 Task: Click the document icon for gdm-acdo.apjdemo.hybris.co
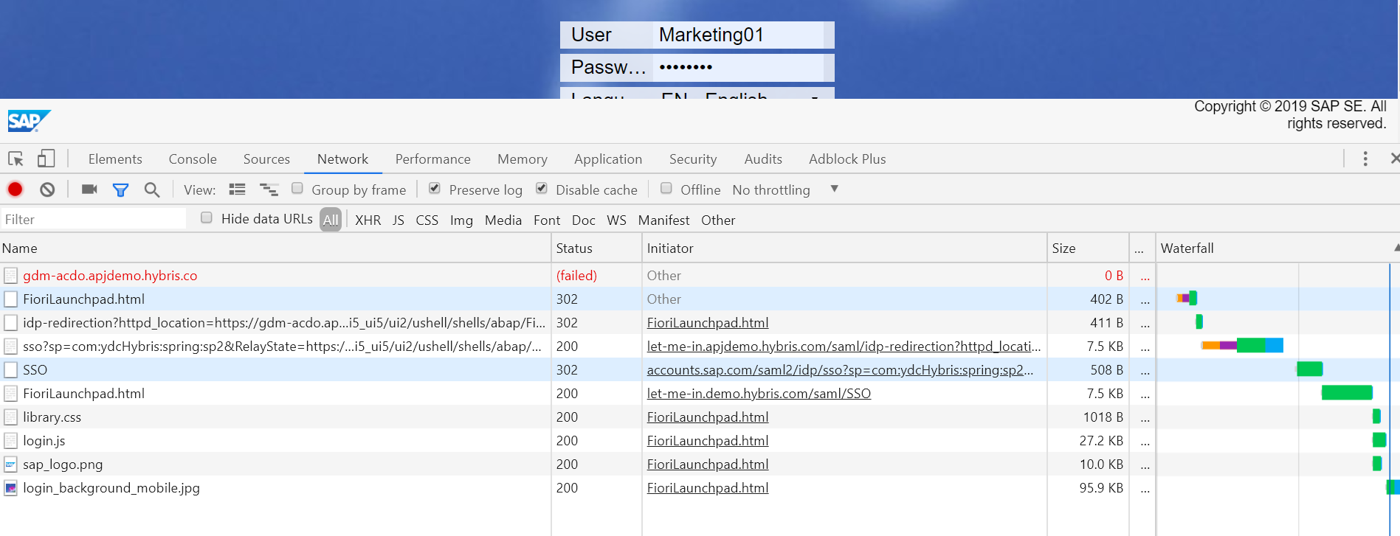click(10, 276)
